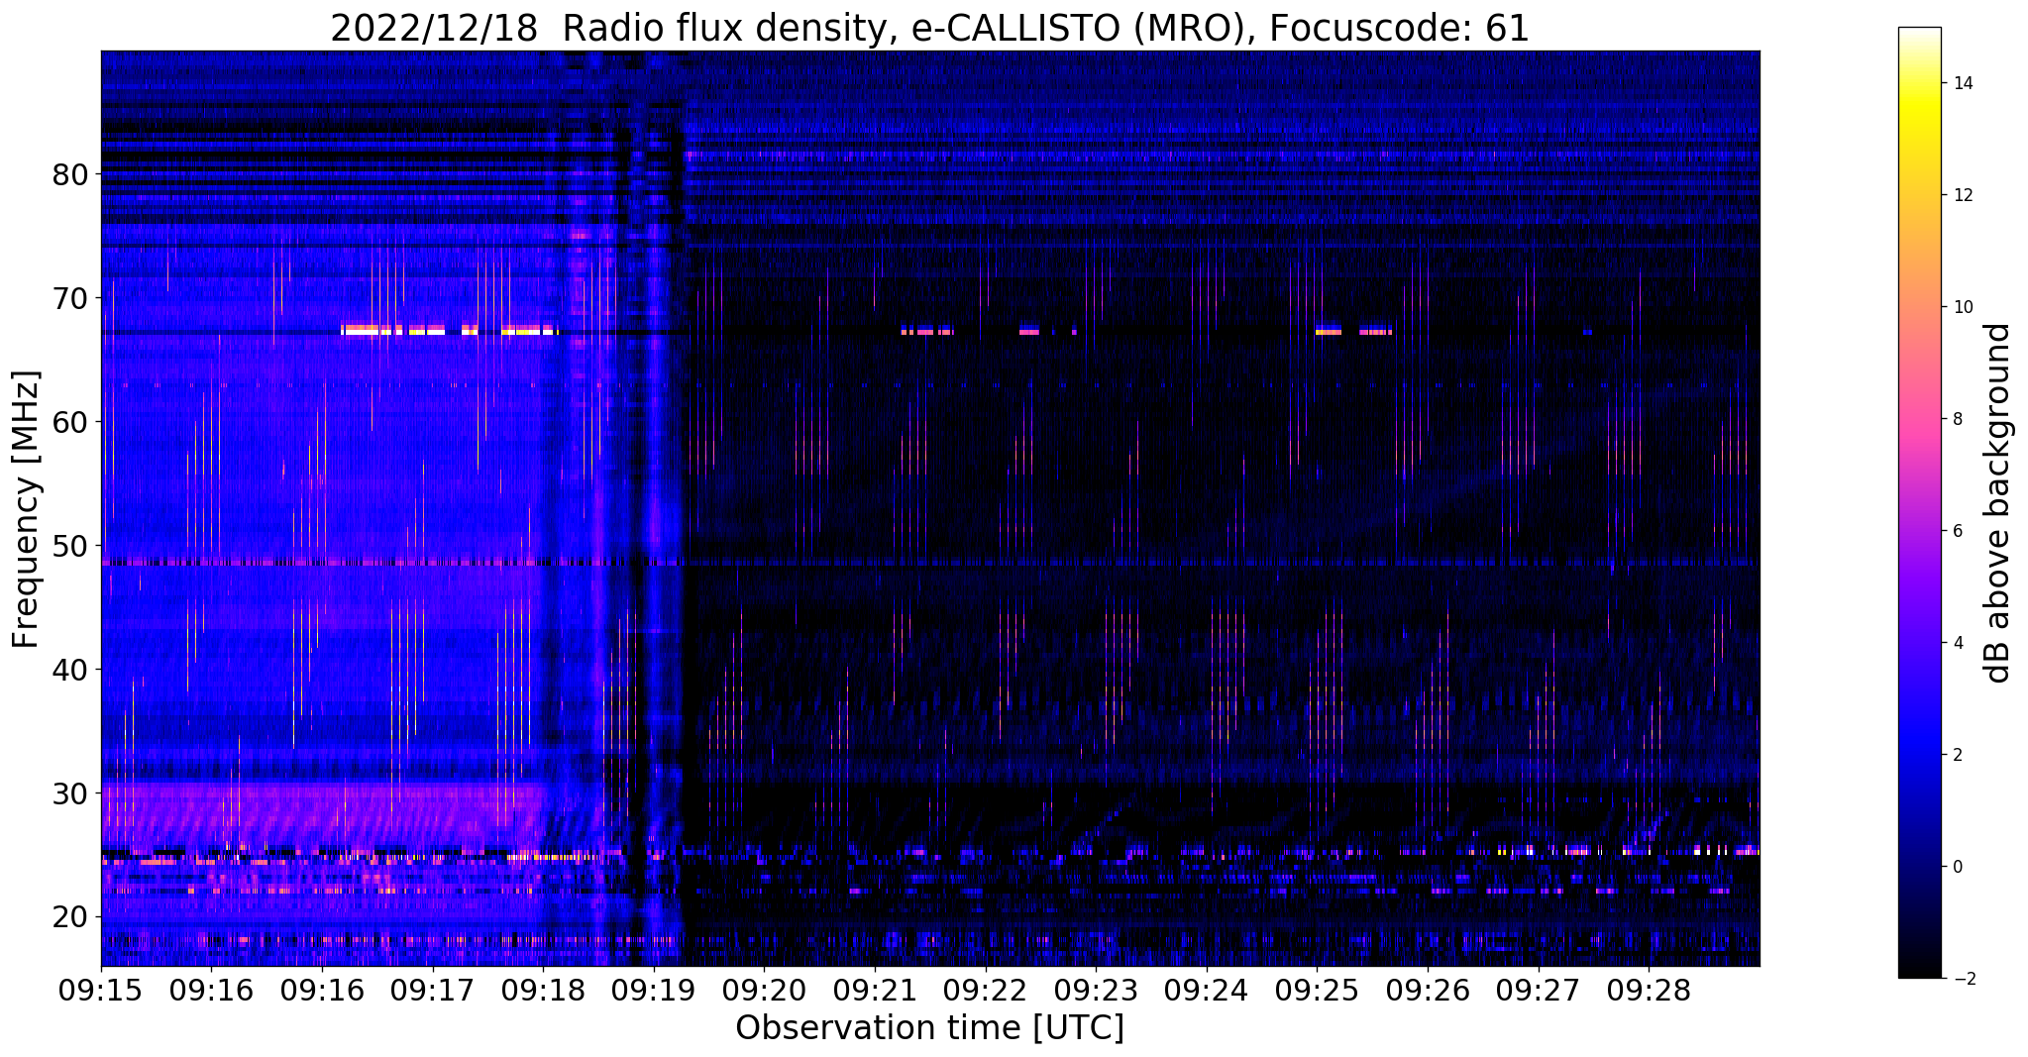Select the "Observation time [UTC]" x-axis label
Viewport: 2028px width, 1057px height.
point(929,1028)
